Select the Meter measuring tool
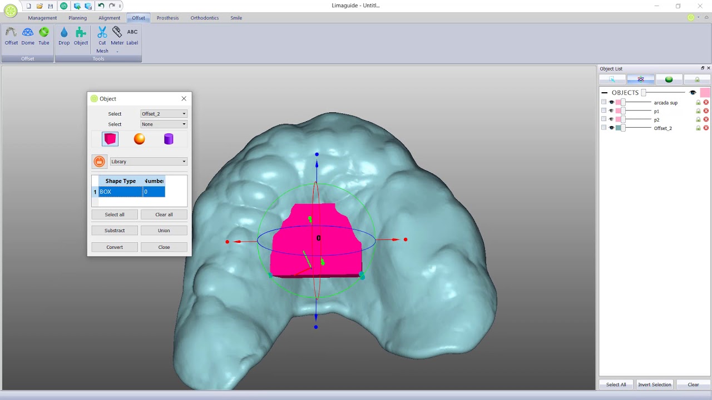The height and width of the screenshot is (400, 712). [117, 36]
